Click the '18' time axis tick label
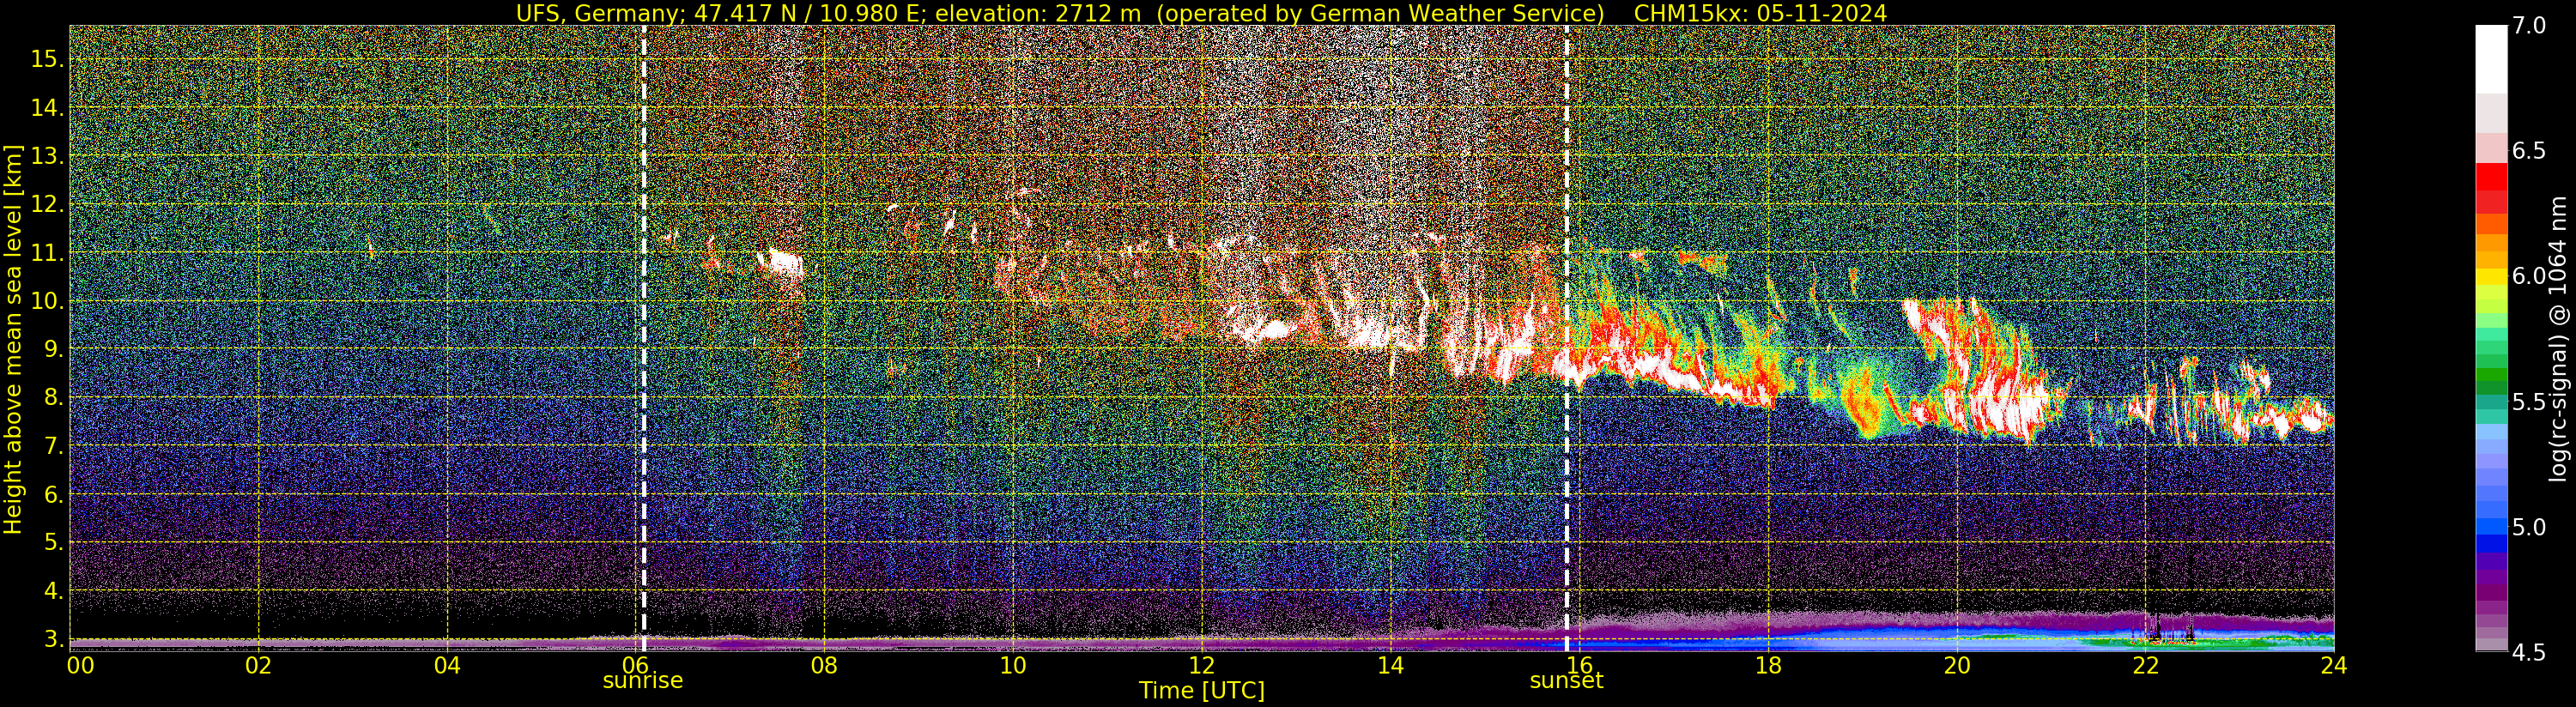This screenshot has height=707, width=2576. tap(1768, 665)
